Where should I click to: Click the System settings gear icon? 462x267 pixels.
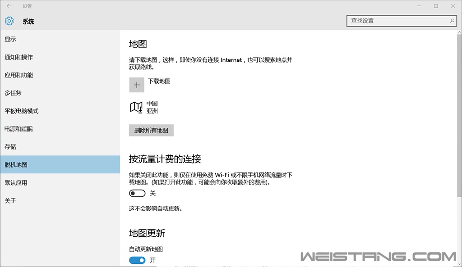click(x=9, y=21)
